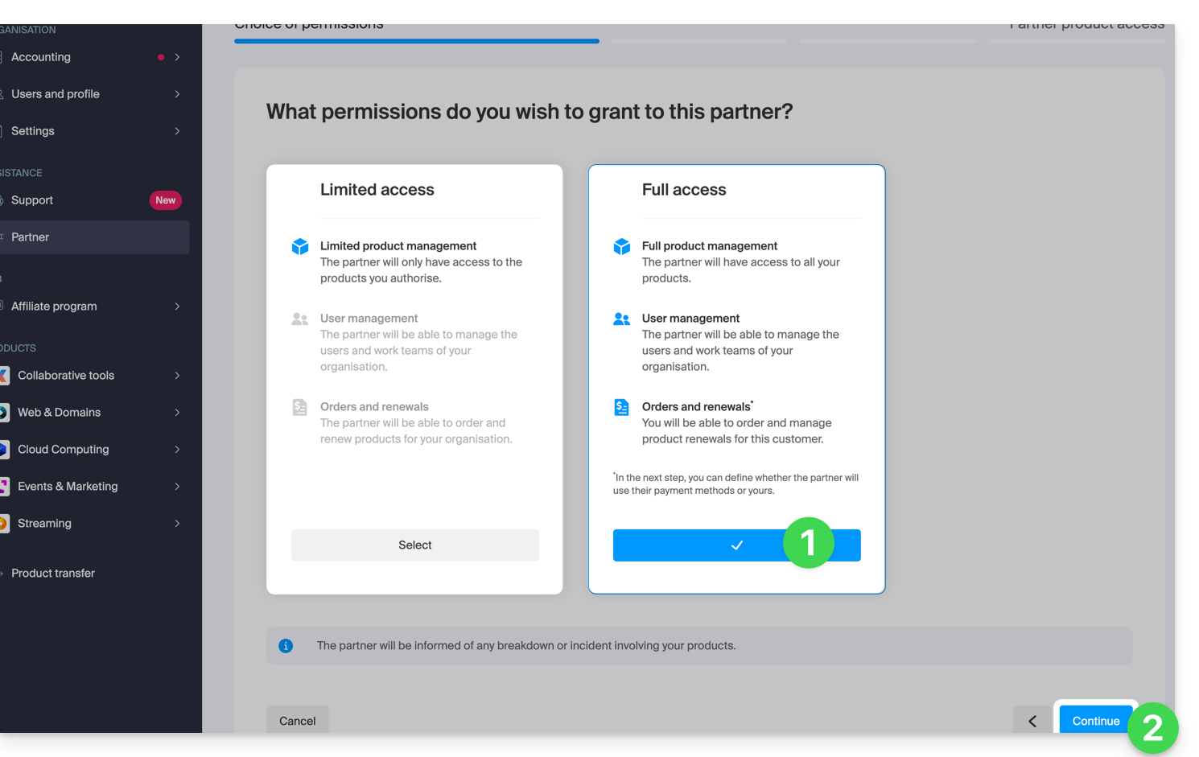Screen dimensions: 1199x757
Task: Click the Collaborative tools product icon
Action: click(4, 376)
